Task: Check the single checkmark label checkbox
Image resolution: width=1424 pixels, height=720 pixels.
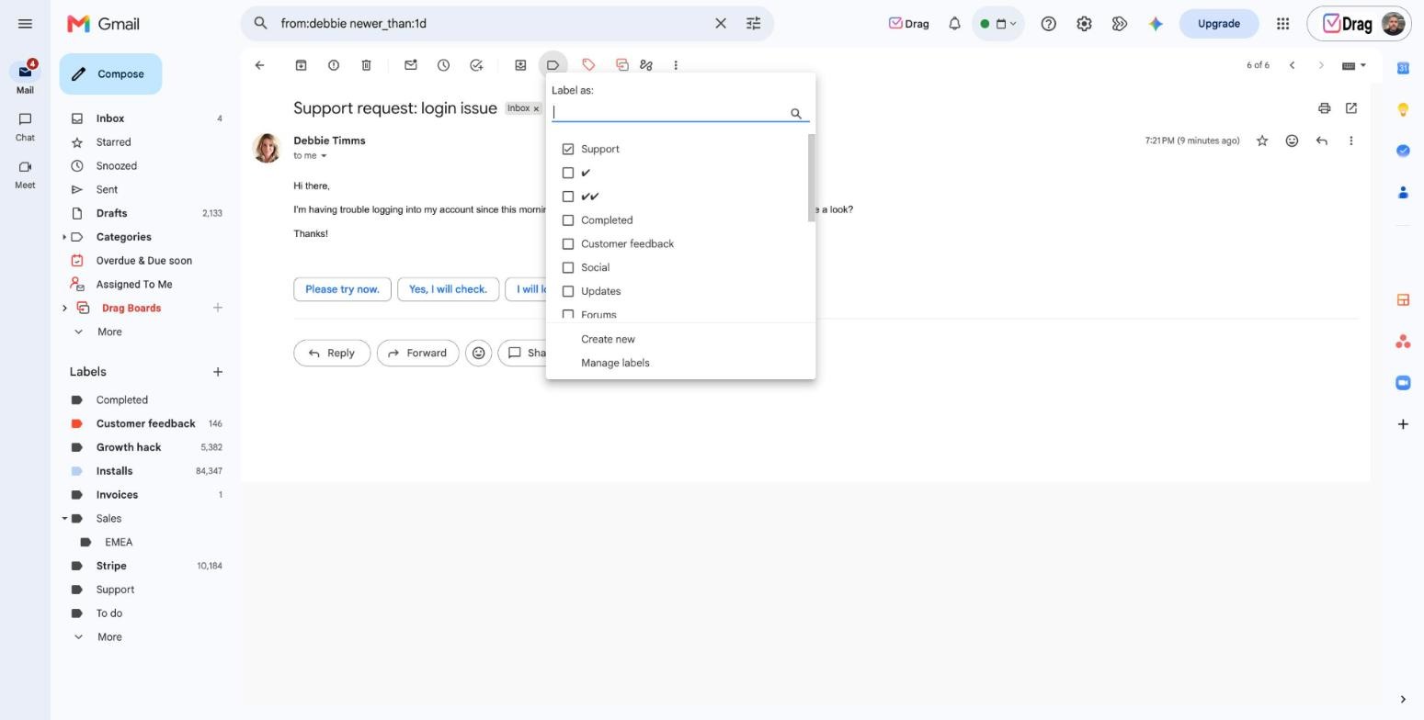Action: click(568, 173)
